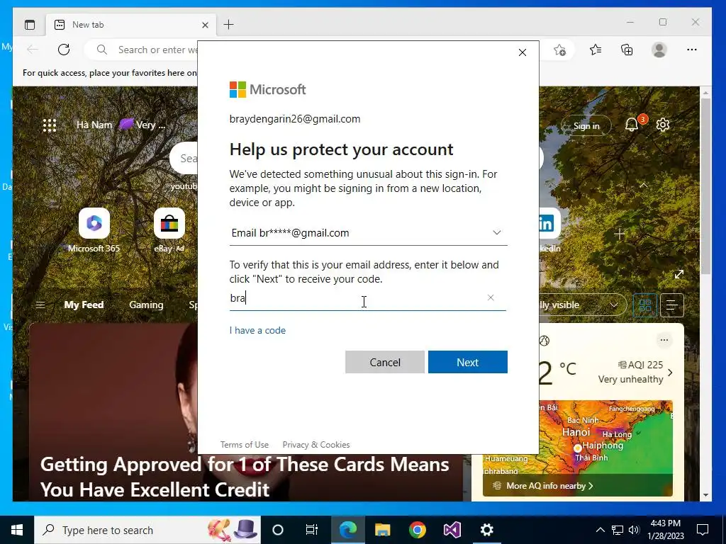Open More AQ info nearby link
The image size is (726, 544).
point(549,486)
